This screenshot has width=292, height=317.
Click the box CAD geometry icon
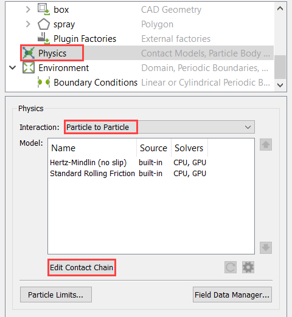(x=44, y=9)
